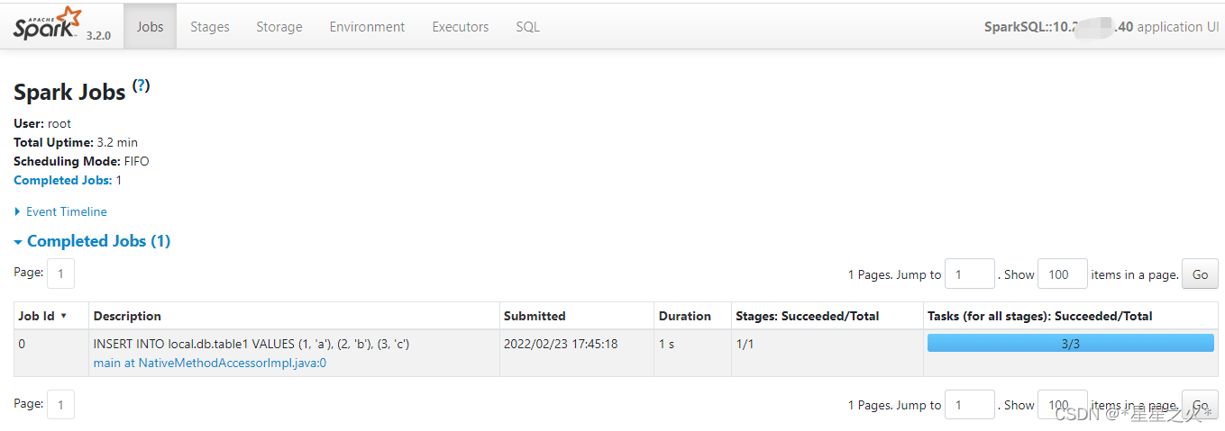Open the SQL tab

(528, 27)
